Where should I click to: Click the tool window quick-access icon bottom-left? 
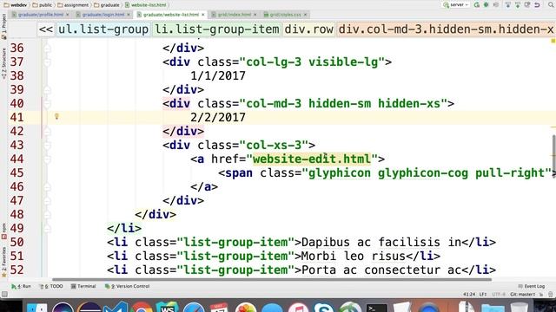click(x=4, y=295)
